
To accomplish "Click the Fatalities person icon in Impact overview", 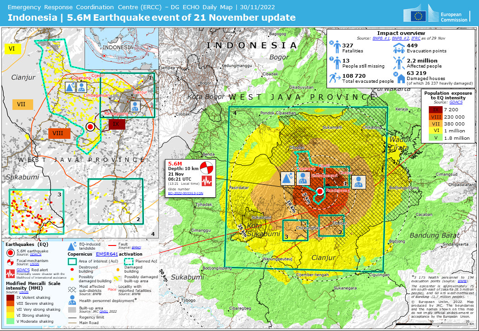I will pyautogui.click(x=336, y=48).
